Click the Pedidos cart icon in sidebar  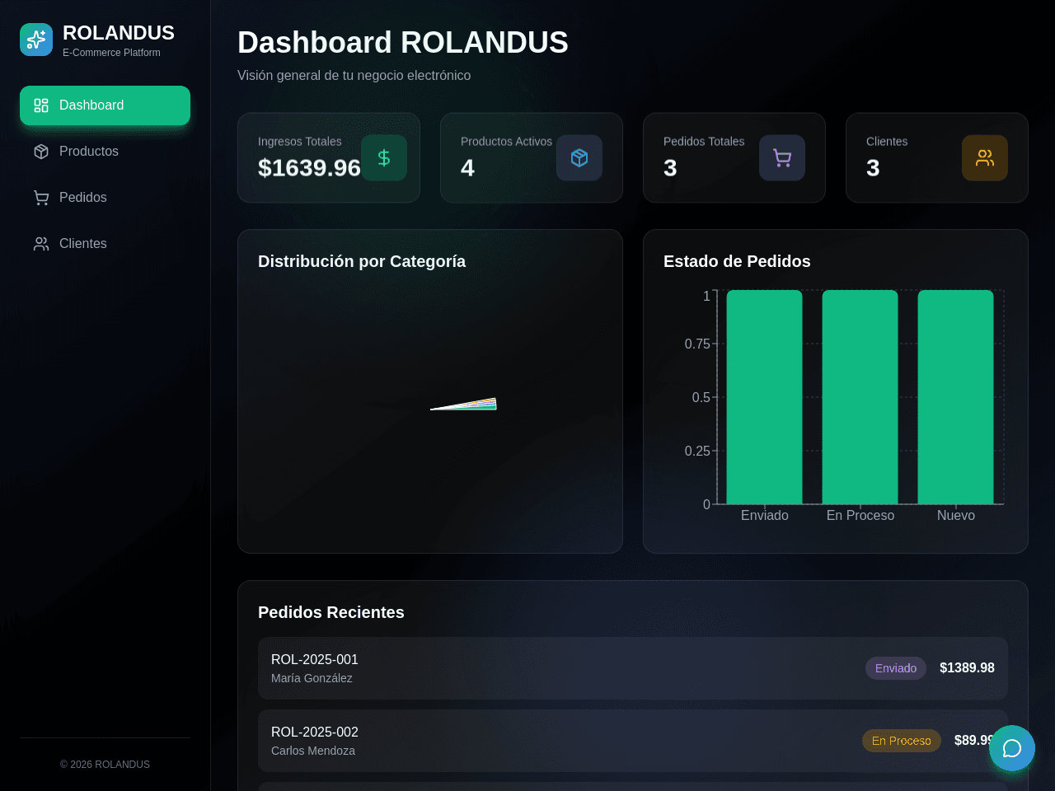point(41,198)
